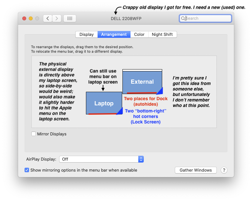The image size is (252, 201).
Task: Click the white menu bar strip on External display
Action: click(x=142, y=70)
